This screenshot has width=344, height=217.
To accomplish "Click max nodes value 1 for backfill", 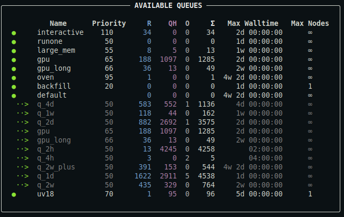I will tap(310, 86).
